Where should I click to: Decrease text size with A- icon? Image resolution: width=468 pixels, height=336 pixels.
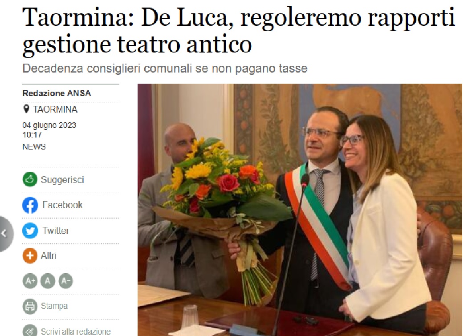[65, 281]
